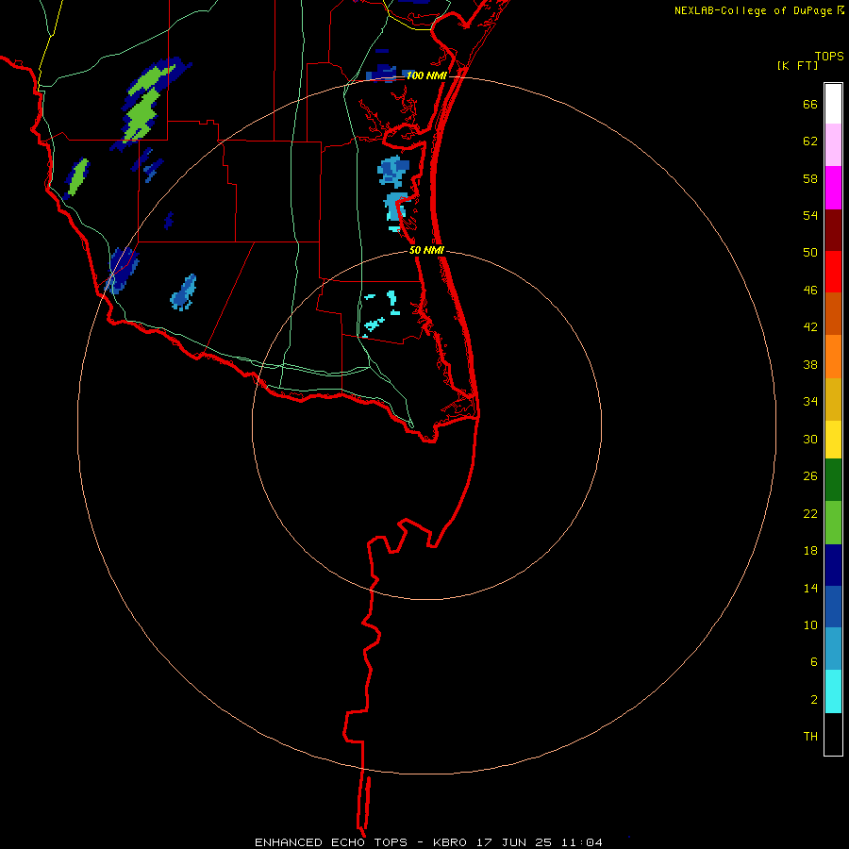Image resolution: width=849 pixels, height=849 pixels.
Task: Click the "2" legend value
Action: (x=814, y=700)
